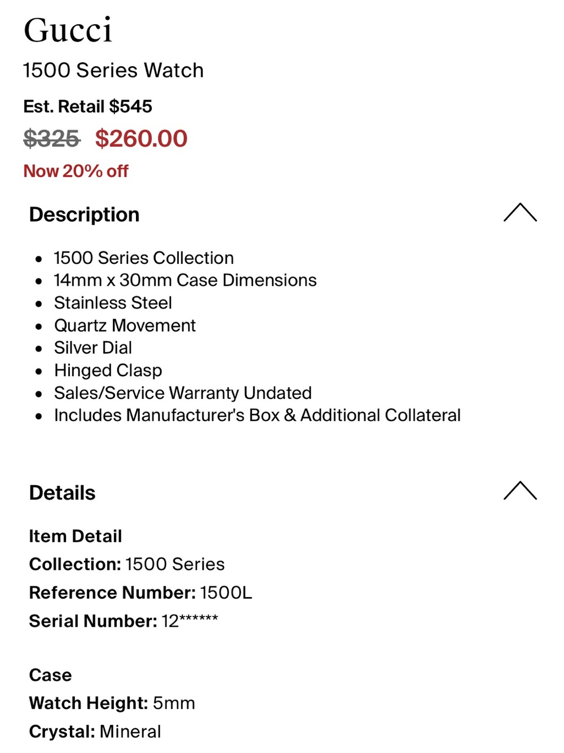The image size is (564, 753).
Task: Collapse the Description section chevron
Action: (x=520, y=213)
